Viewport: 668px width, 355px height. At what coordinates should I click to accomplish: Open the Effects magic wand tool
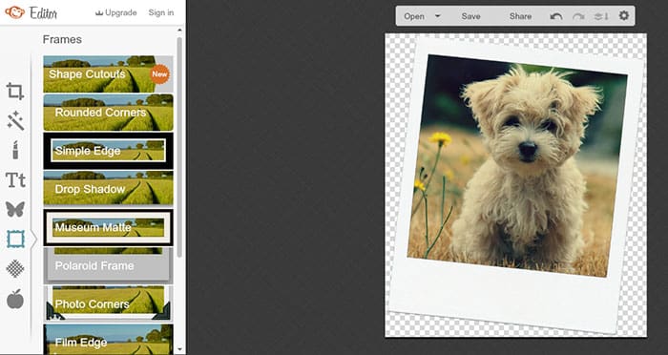(15, 121)
